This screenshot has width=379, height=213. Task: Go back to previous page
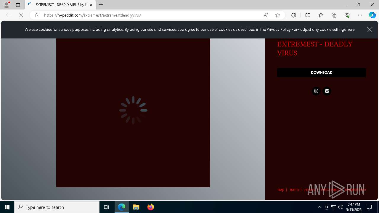pos(8,15)
